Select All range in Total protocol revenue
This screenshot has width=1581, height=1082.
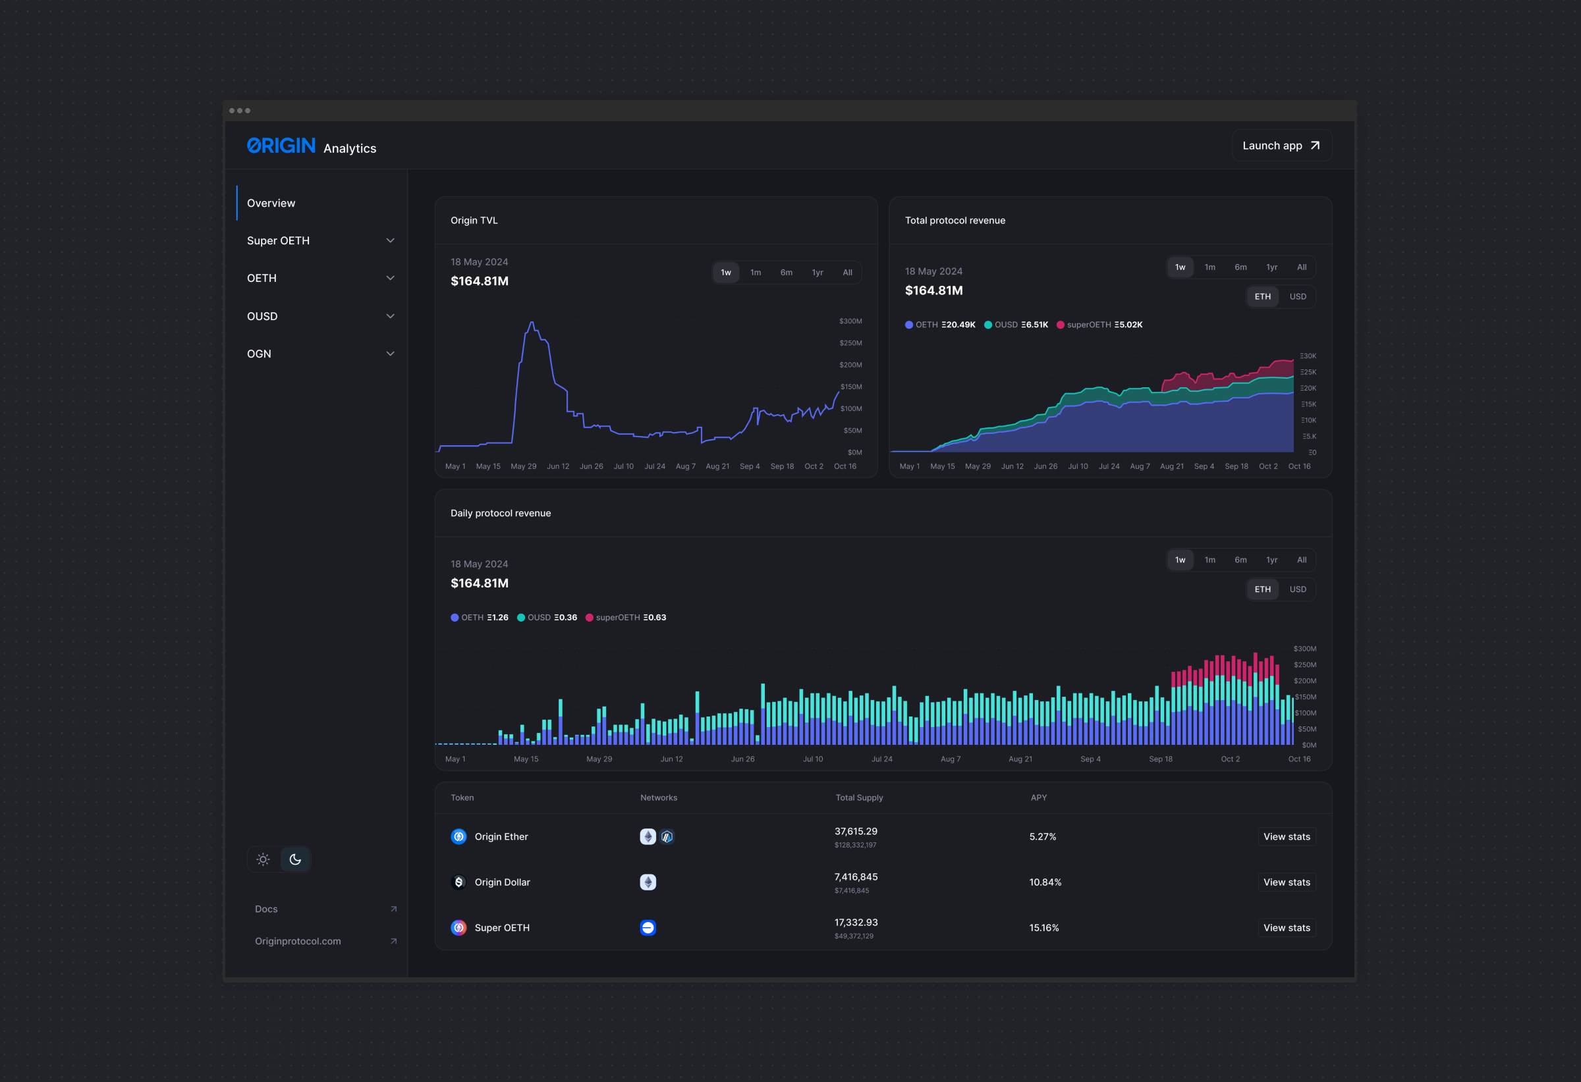point(1302,267)
